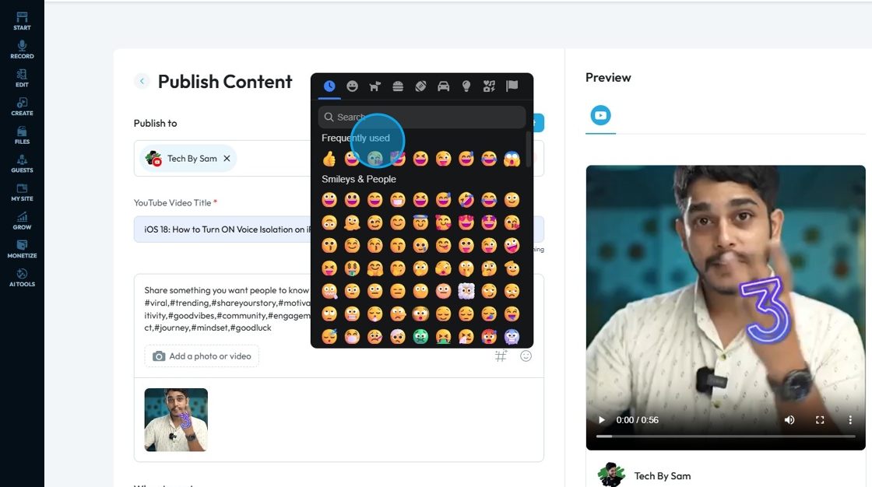Open the Start section in sidebar
This screenshot has height=487, width=872.
(x=23, y=20)
